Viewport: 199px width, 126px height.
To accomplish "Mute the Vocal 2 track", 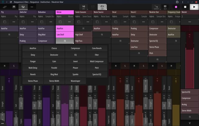I will pos(134,66).
